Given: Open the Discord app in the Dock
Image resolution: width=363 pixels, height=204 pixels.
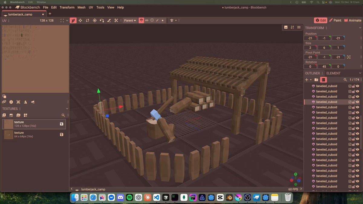Looking at the screenshot, I should coord(120,197).
